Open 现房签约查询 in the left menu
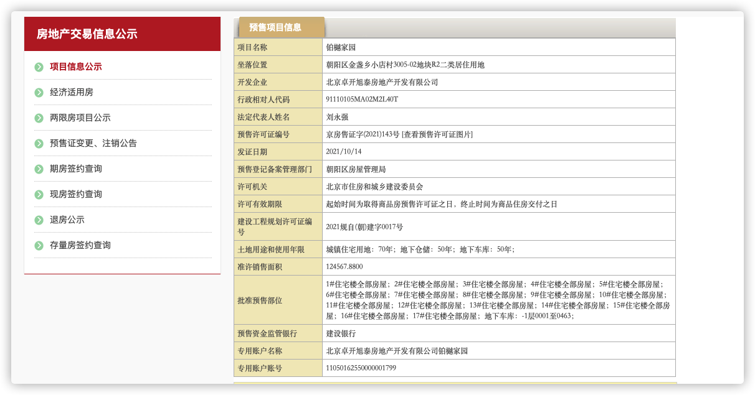This screenshot has width=755, height=395. coord(76,195)
